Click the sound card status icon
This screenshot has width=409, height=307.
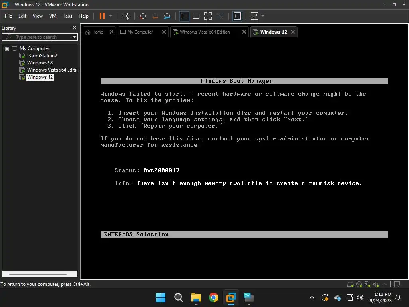point(376,284)
